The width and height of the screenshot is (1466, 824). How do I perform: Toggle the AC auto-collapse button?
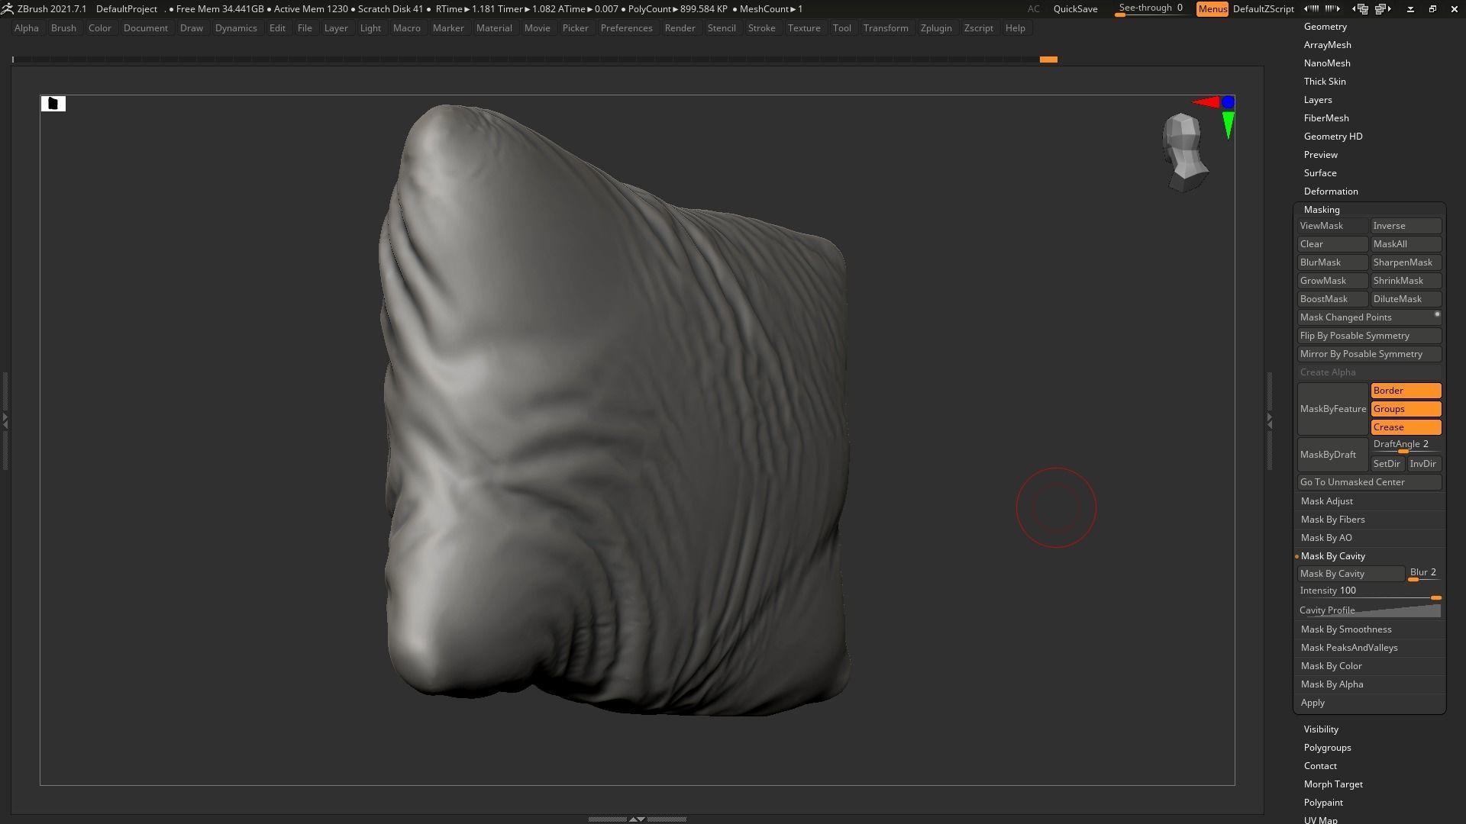[x=1033, y=9]
